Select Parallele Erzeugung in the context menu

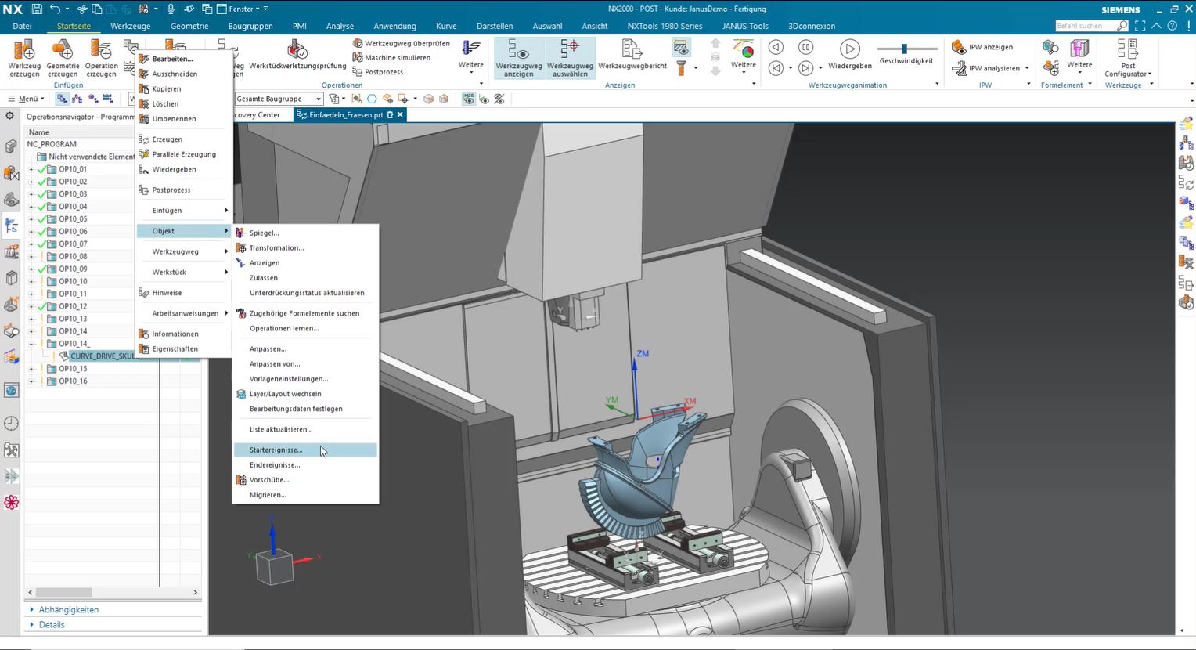[x=185, y=154]
